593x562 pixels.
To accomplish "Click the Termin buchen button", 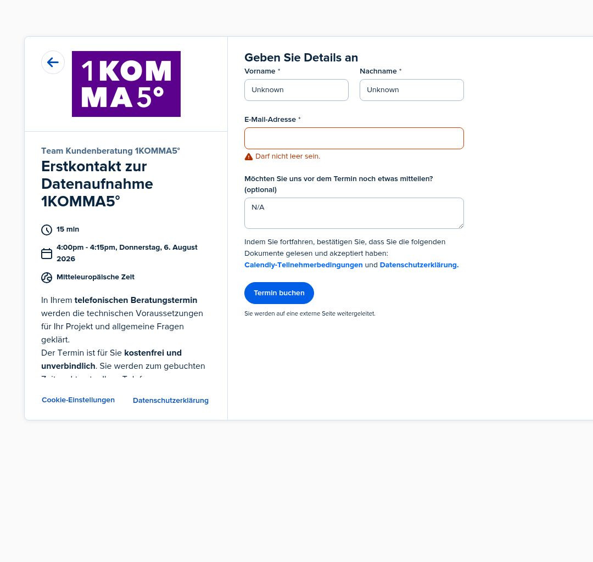I will pyautogui.click(x=279, y=293).
